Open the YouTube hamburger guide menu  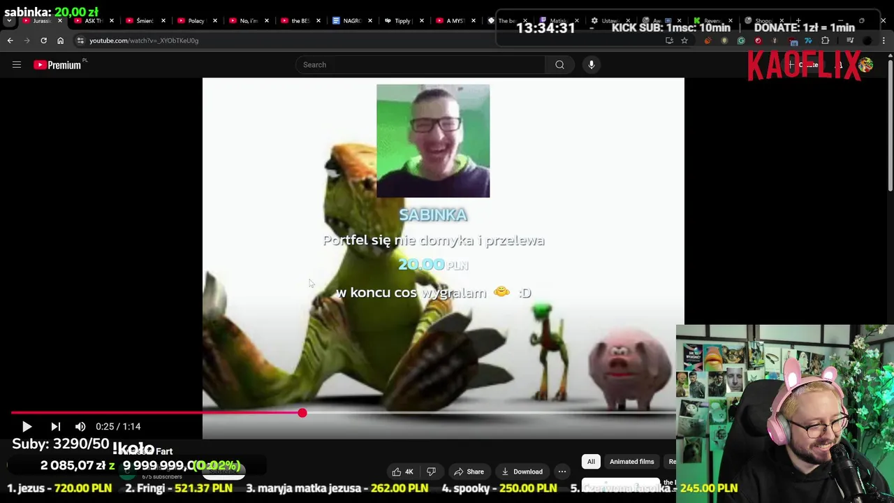(x=17, y=65)
